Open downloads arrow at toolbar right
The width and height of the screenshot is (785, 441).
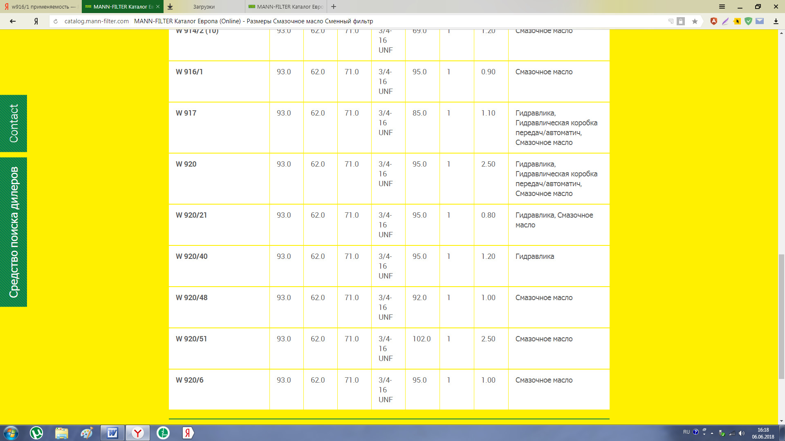coord(776,21)
